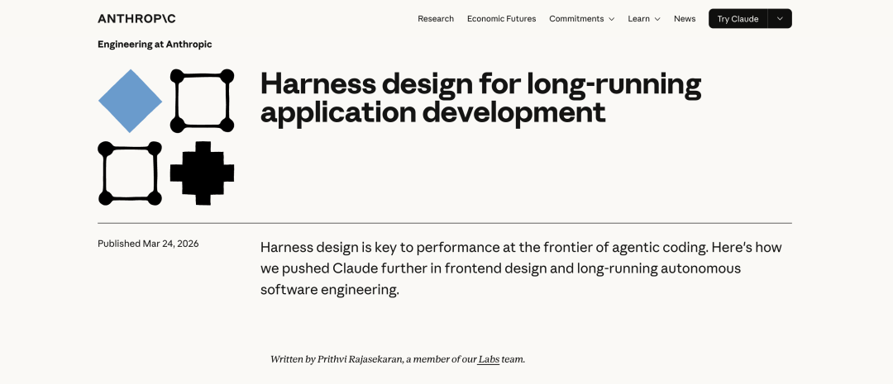Open the News page
Screen dimensions: 893x384
pos(685,19)
